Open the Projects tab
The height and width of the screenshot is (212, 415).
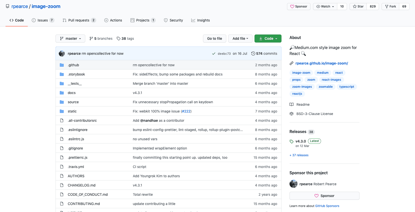[143, 20]
